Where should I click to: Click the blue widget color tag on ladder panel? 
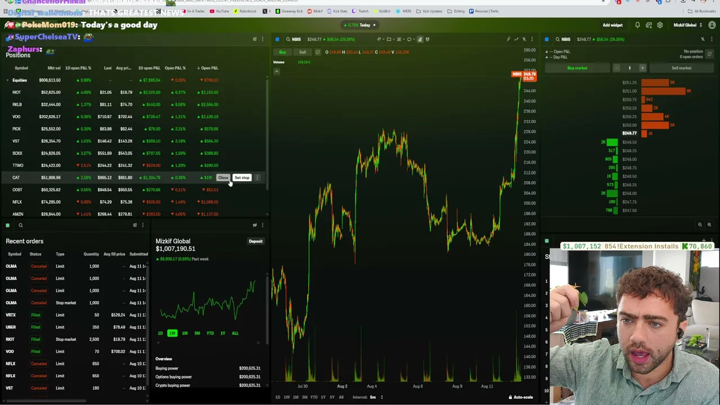[547, 39]
